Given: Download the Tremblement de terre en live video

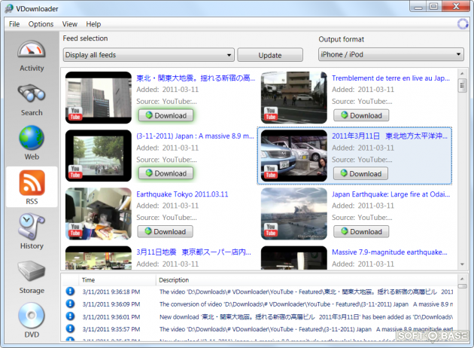Looking at the screenshot, I should click(360, 115).
